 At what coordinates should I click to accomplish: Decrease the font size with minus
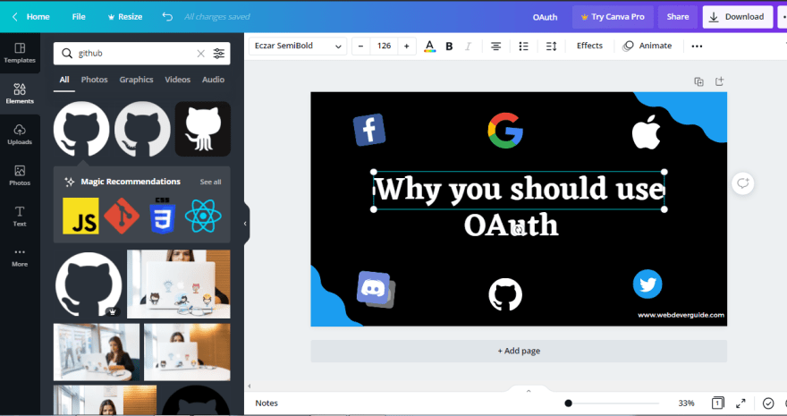click(x=360, y=47)
